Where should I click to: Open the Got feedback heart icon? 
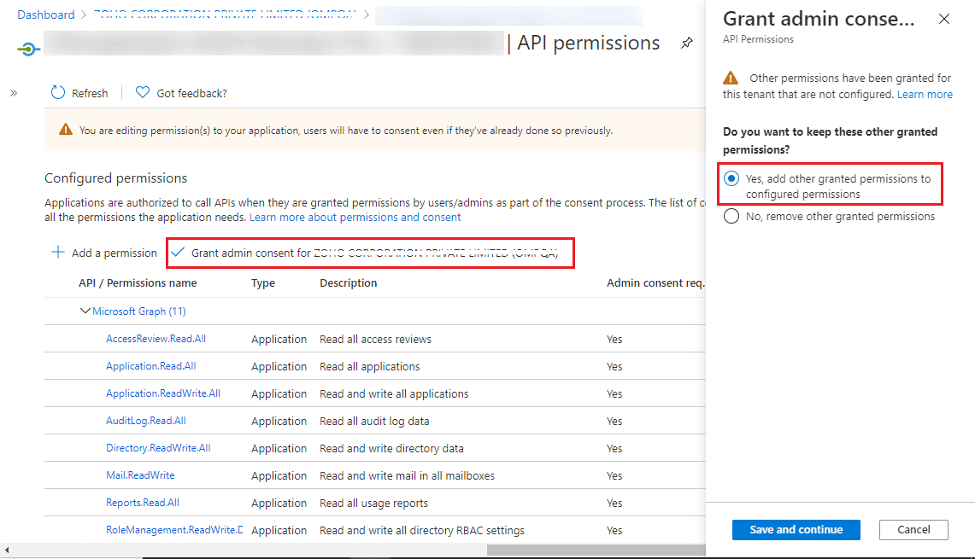pyautogui.click(x=141, y=92)
